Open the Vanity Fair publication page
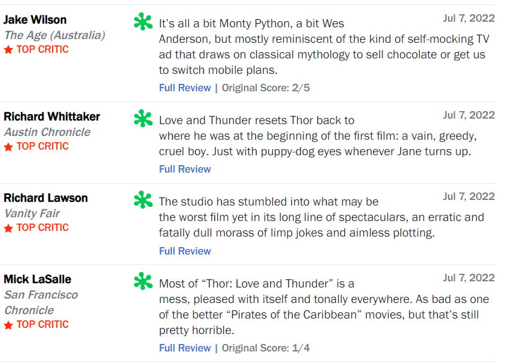The height and width of the screenshot is (362, 517). [x=32, y=213]
